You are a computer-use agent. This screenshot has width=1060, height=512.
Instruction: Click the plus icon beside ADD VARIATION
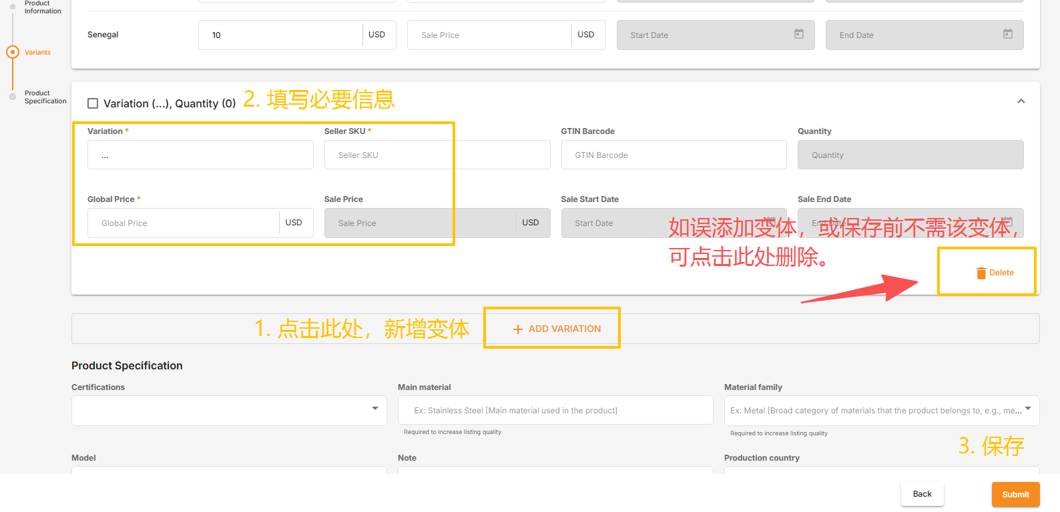[517, 329]
